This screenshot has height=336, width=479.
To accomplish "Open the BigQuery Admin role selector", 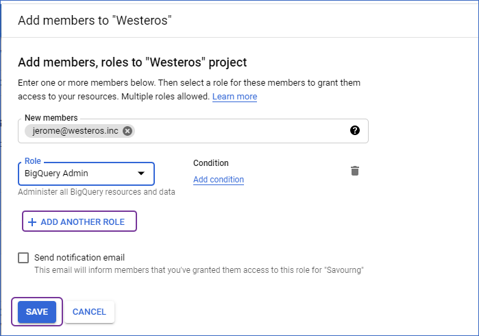I will (86, 173).
